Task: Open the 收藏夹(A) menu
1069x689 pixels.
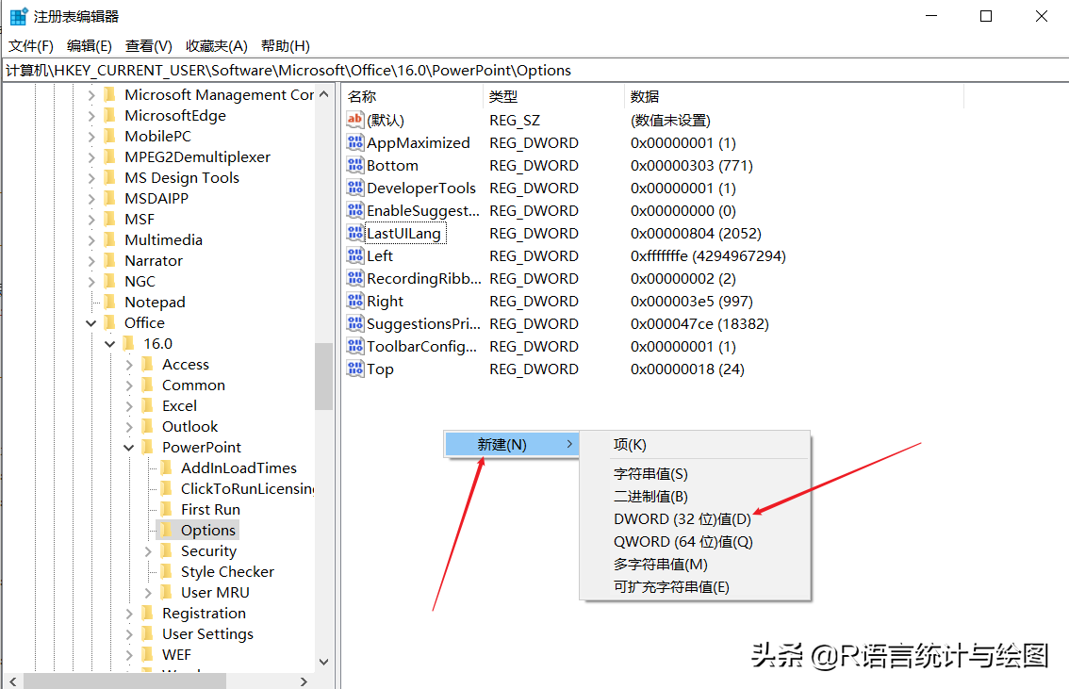Action: (x=217, y=45)
